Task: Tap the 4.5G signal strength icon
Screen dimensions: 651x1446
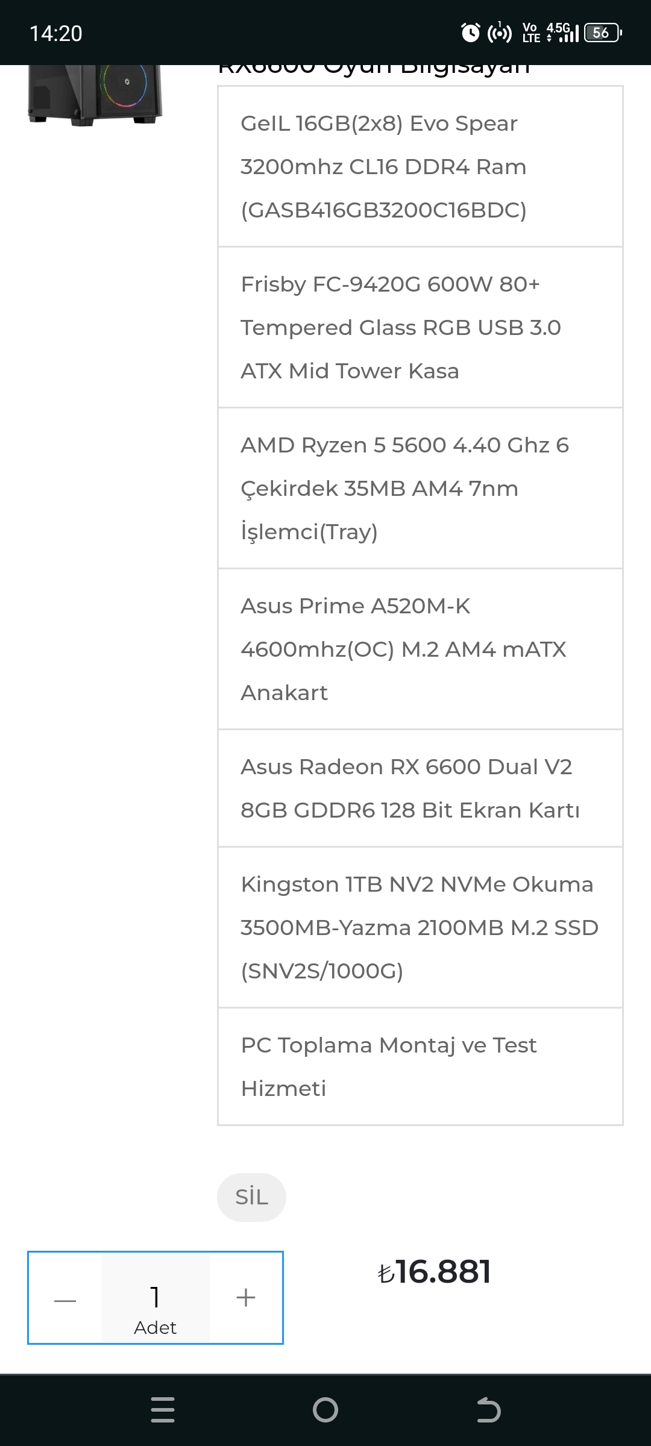Action: (x=562, y=33)
